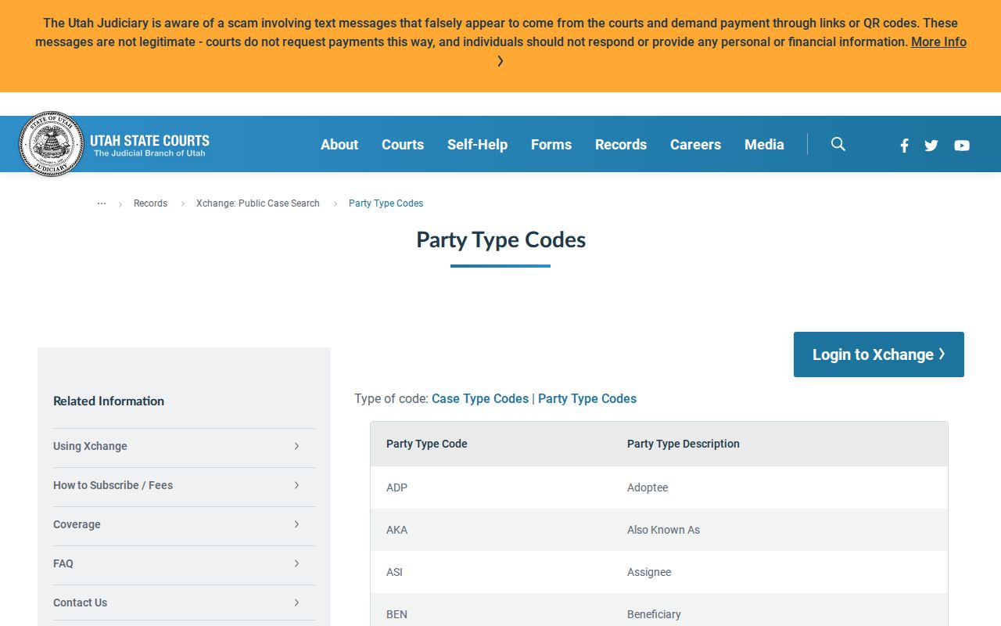1001x626 pixels.
Task: Click the Utah State Courts seal logo
Action: click(x=52, y=144)
